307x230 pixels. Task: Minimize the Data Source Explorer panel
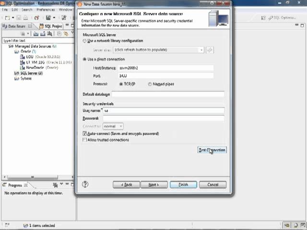[x=67, y=25]
